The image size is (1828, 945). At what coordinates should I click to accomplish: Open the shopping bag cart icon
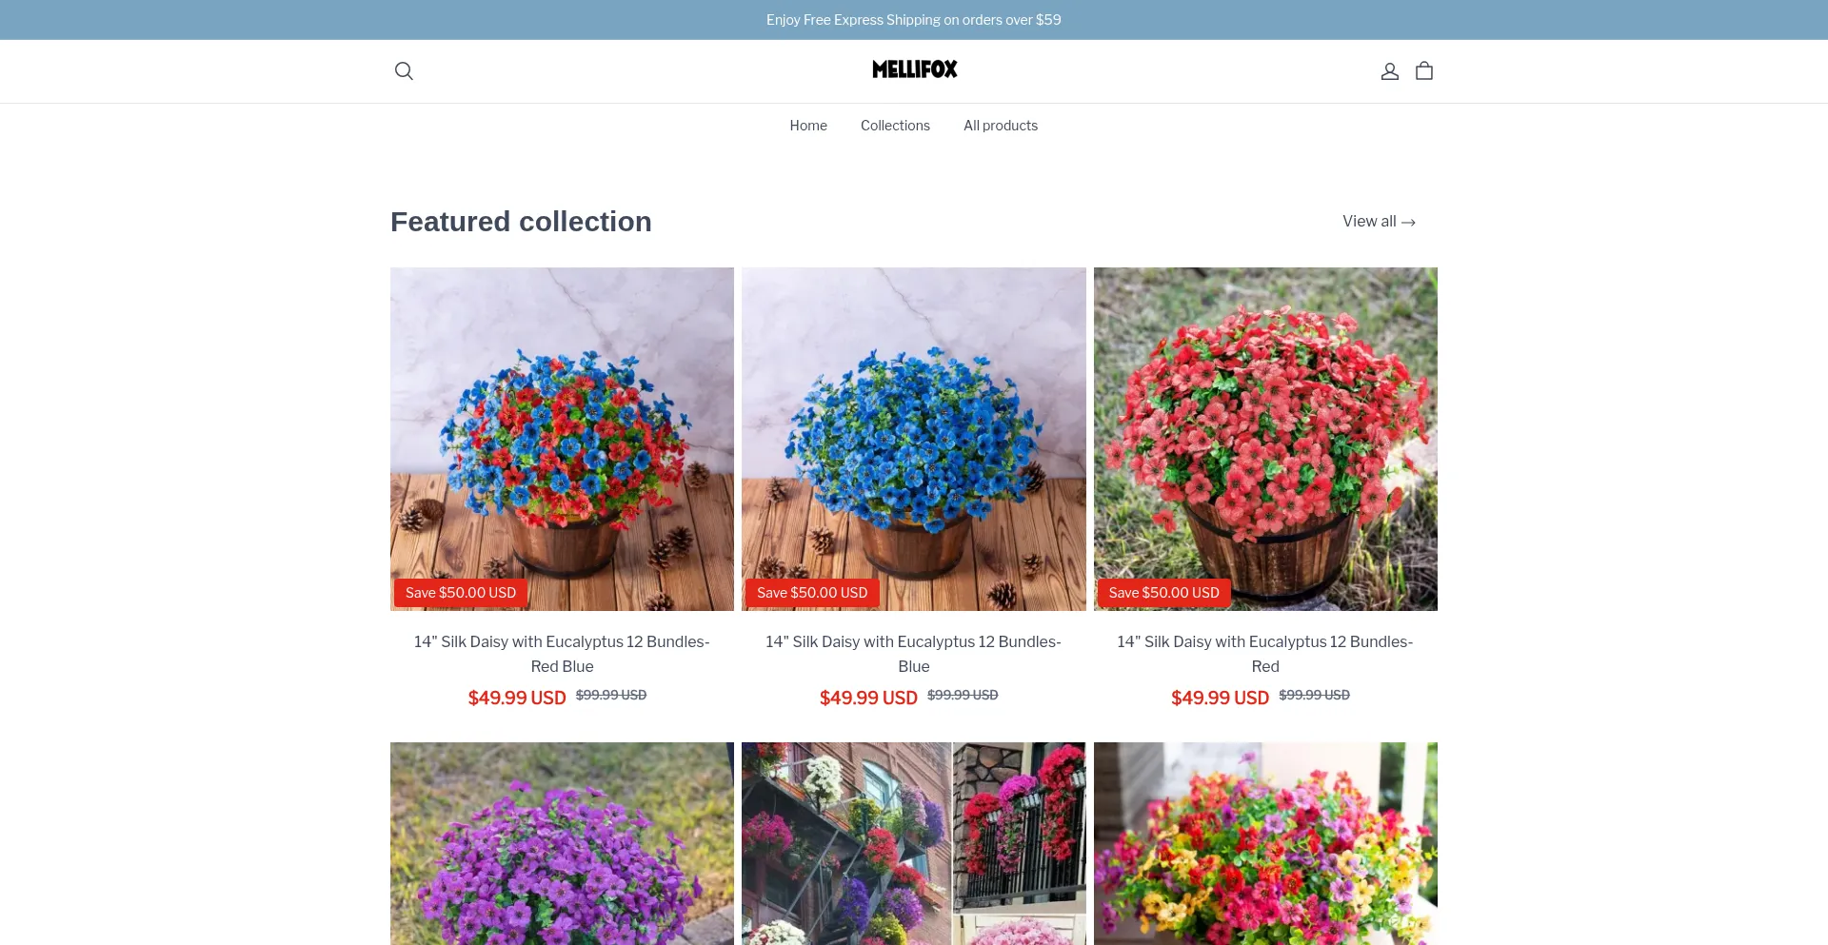tap(1424, 71)
